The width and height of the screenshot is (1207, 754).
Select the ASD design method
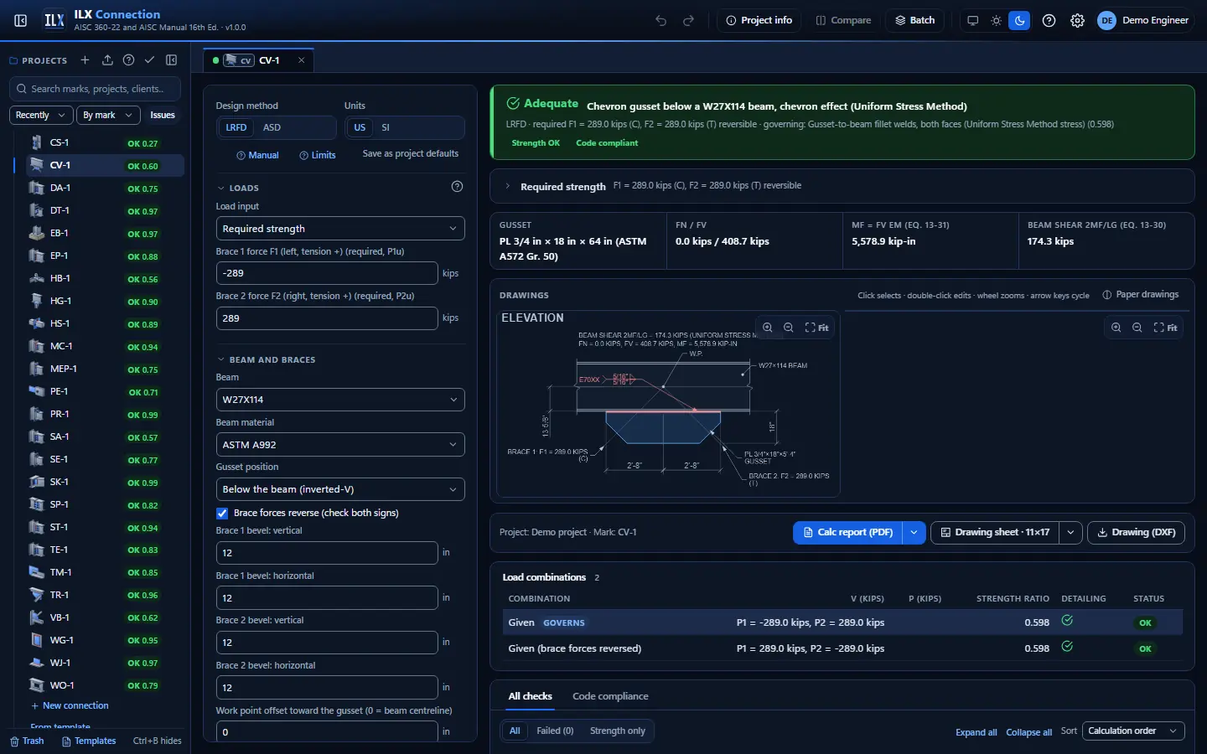[272, 127]
